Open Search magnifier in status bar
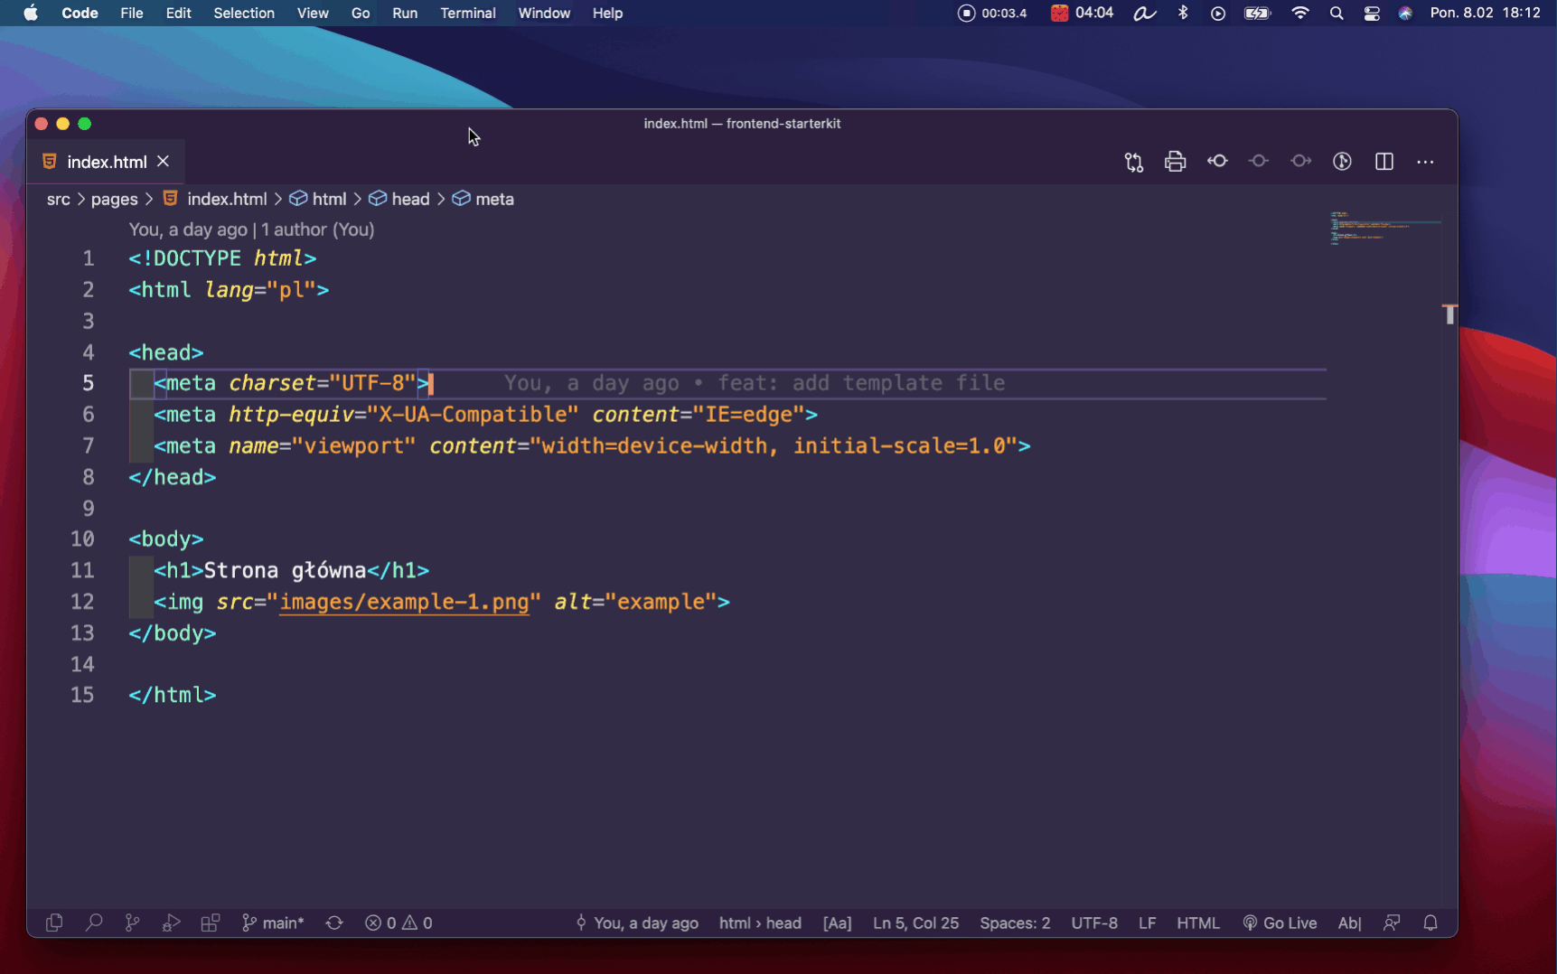The image size is (1557, 974). coord(93,922)
